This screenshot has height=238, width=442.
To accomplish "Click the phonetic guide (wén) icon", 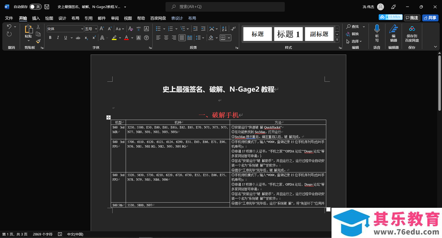I will 138,29.
